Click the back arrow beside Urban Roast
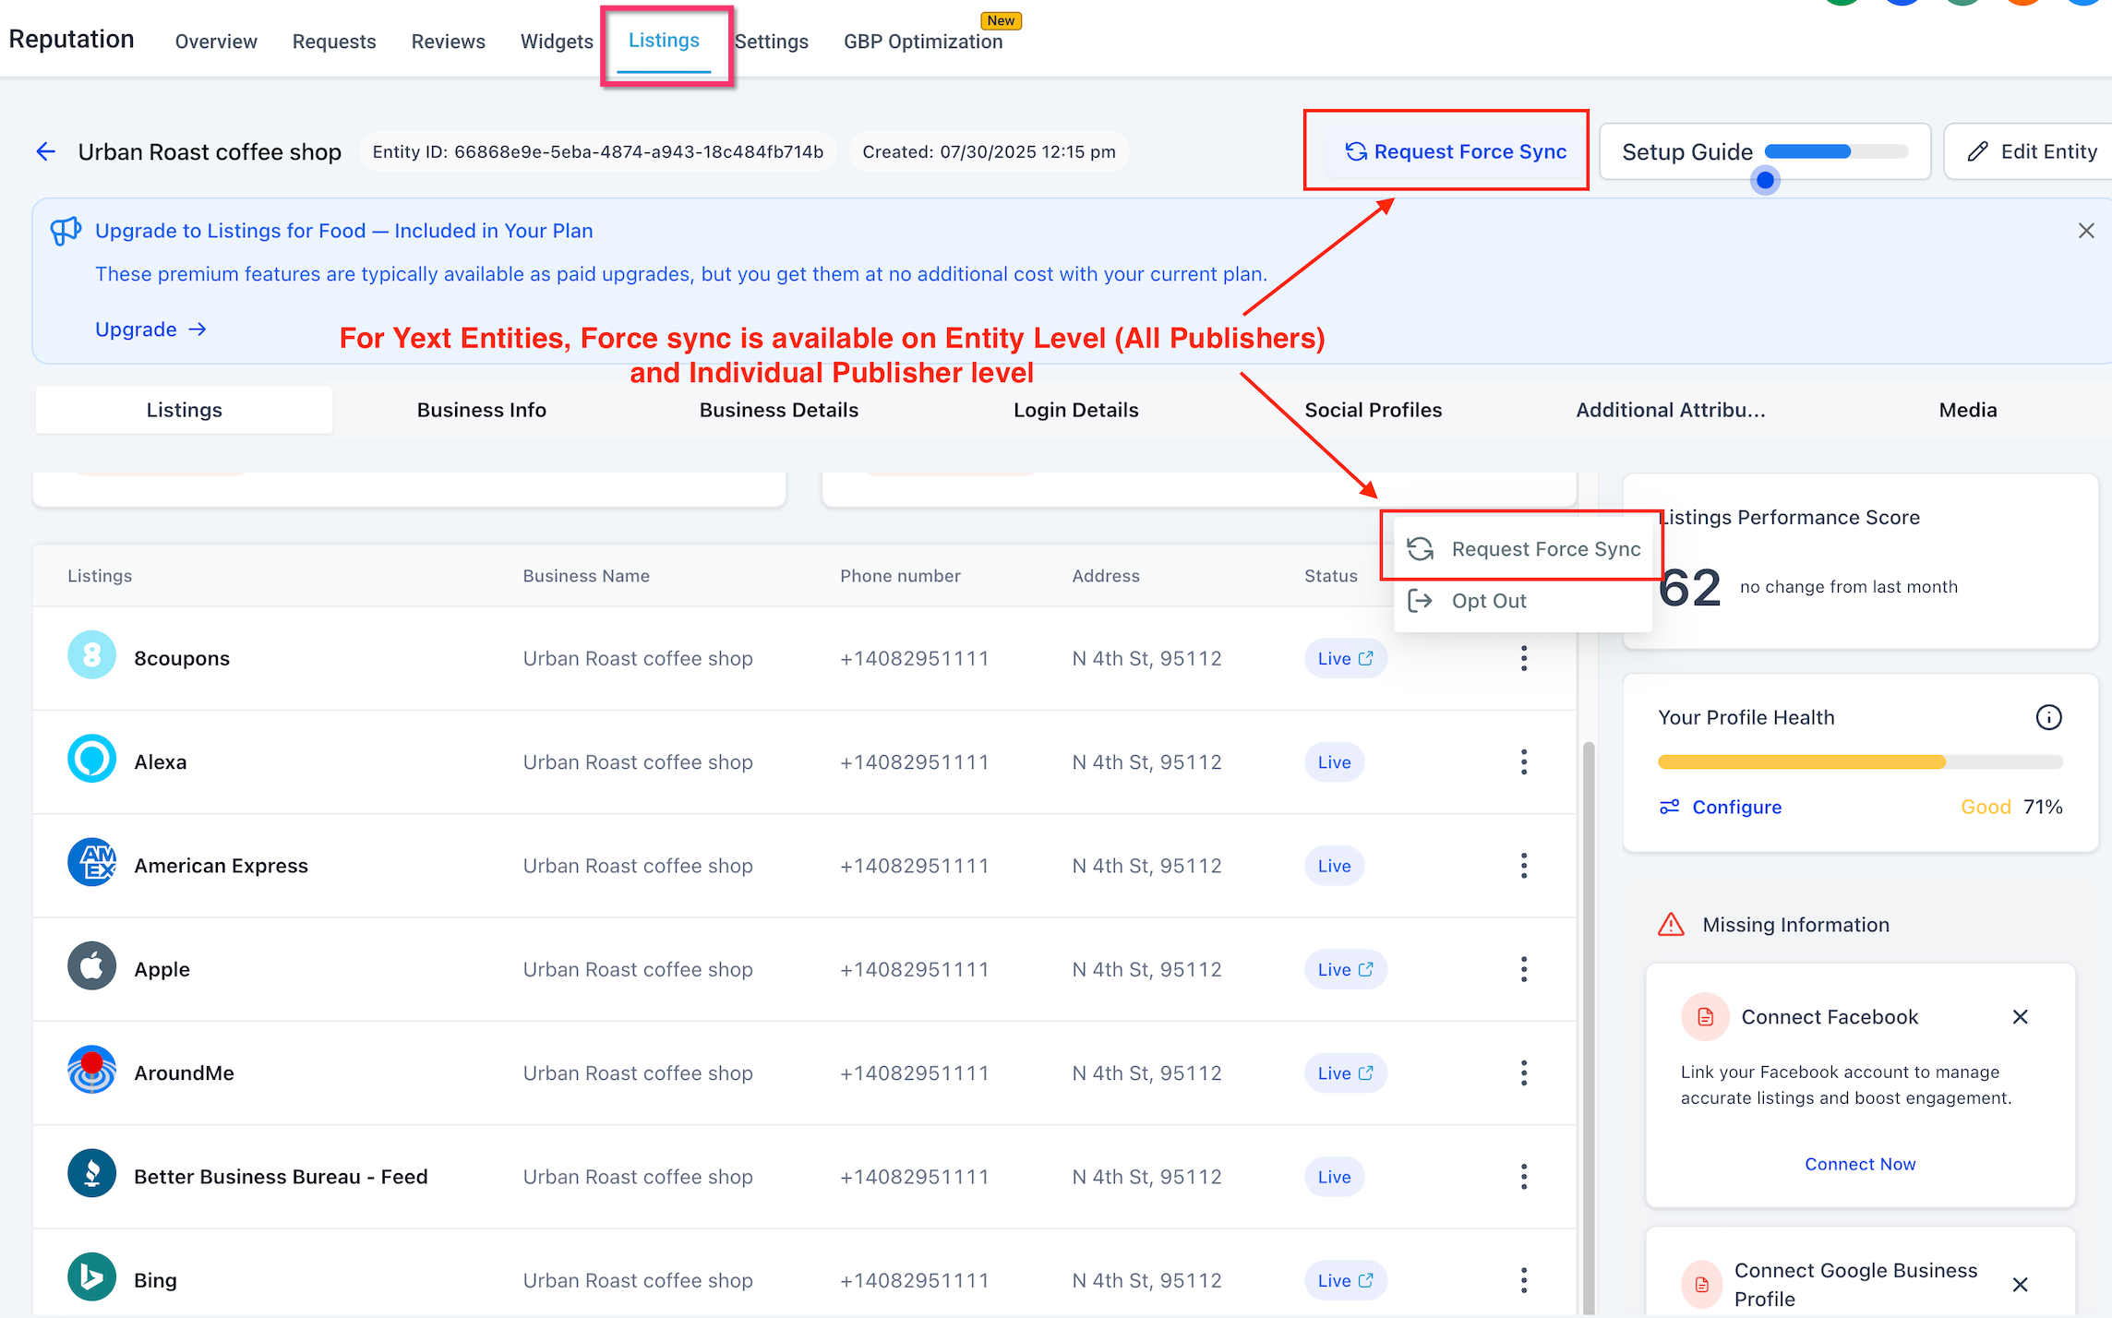Screen dimensions: 2112x1318 [x=45, y=151]
